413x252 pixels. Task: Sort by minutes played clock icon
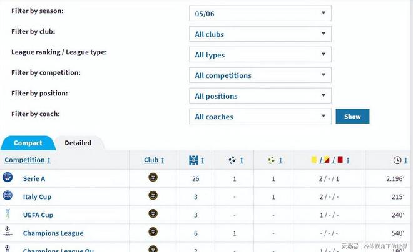tap(397, 160)
